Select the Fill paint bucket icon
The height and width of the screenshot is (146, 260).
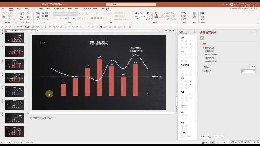202,38
